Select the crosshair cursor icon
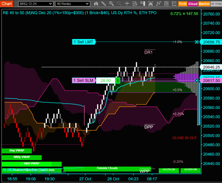 tap(127, 4)
